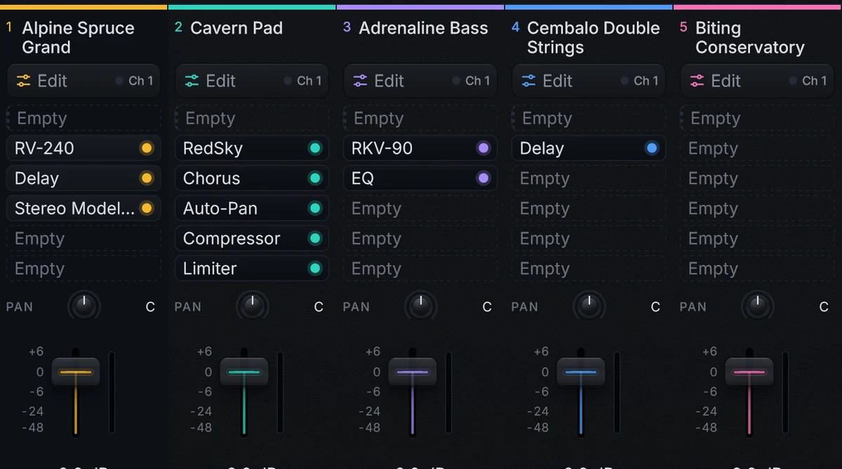842x469 pixels.
Task: Click the blue Cembalo Double Strings fader
Action: [x=581, y=372]
